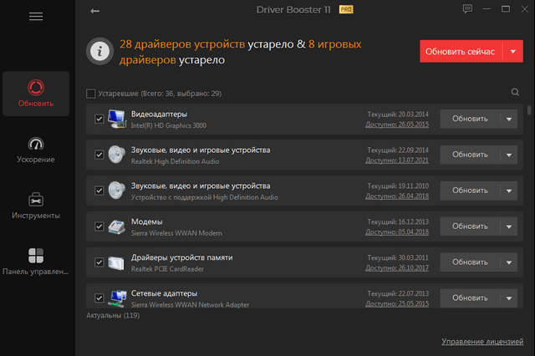Expand the Актуальны (119) section
This screenshot has height=356, width=535.
[x=113, y=315]
